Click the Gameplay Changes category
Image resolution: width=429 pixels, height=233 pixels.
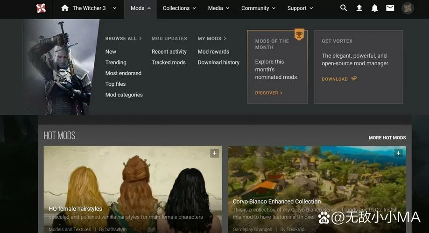252,229
